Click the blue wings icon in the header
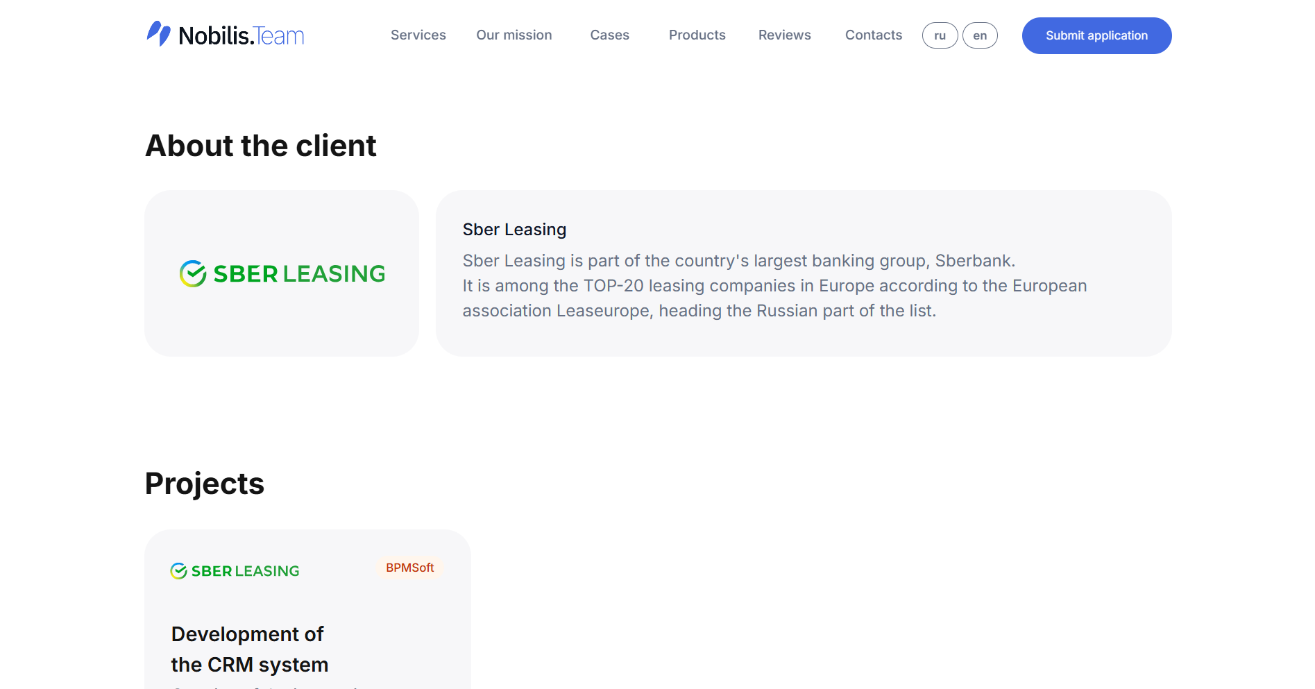Screen dimensions: 1315x689 [159, 34]
